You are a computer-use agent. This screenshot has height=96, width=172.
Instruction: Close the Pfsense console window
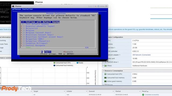click(x=106, y=6)
